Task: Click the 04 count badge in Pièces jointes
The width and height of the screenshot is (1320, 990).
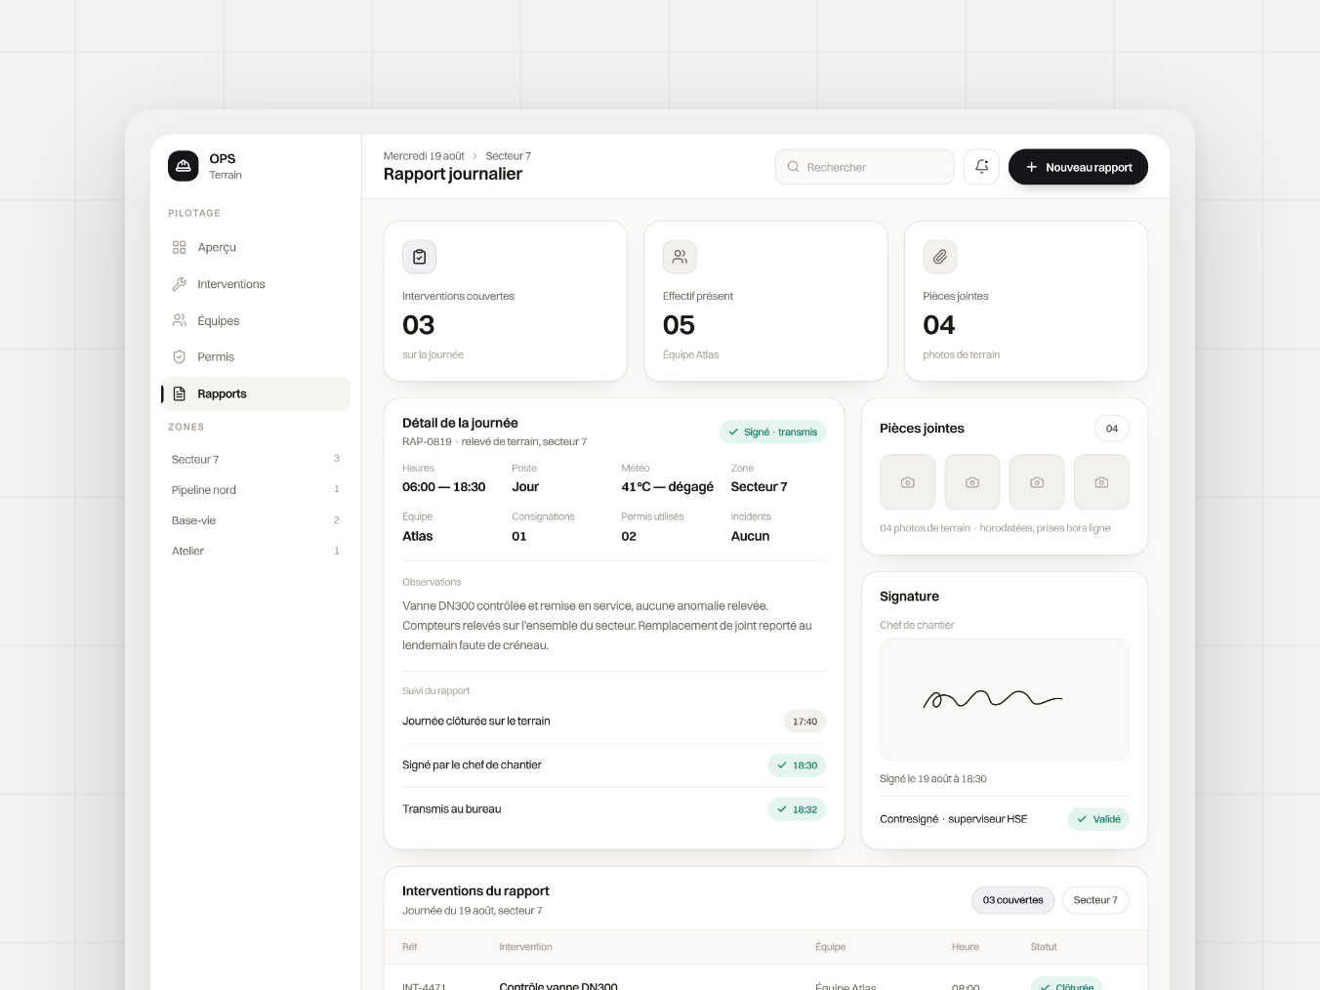Action: 1112,429
